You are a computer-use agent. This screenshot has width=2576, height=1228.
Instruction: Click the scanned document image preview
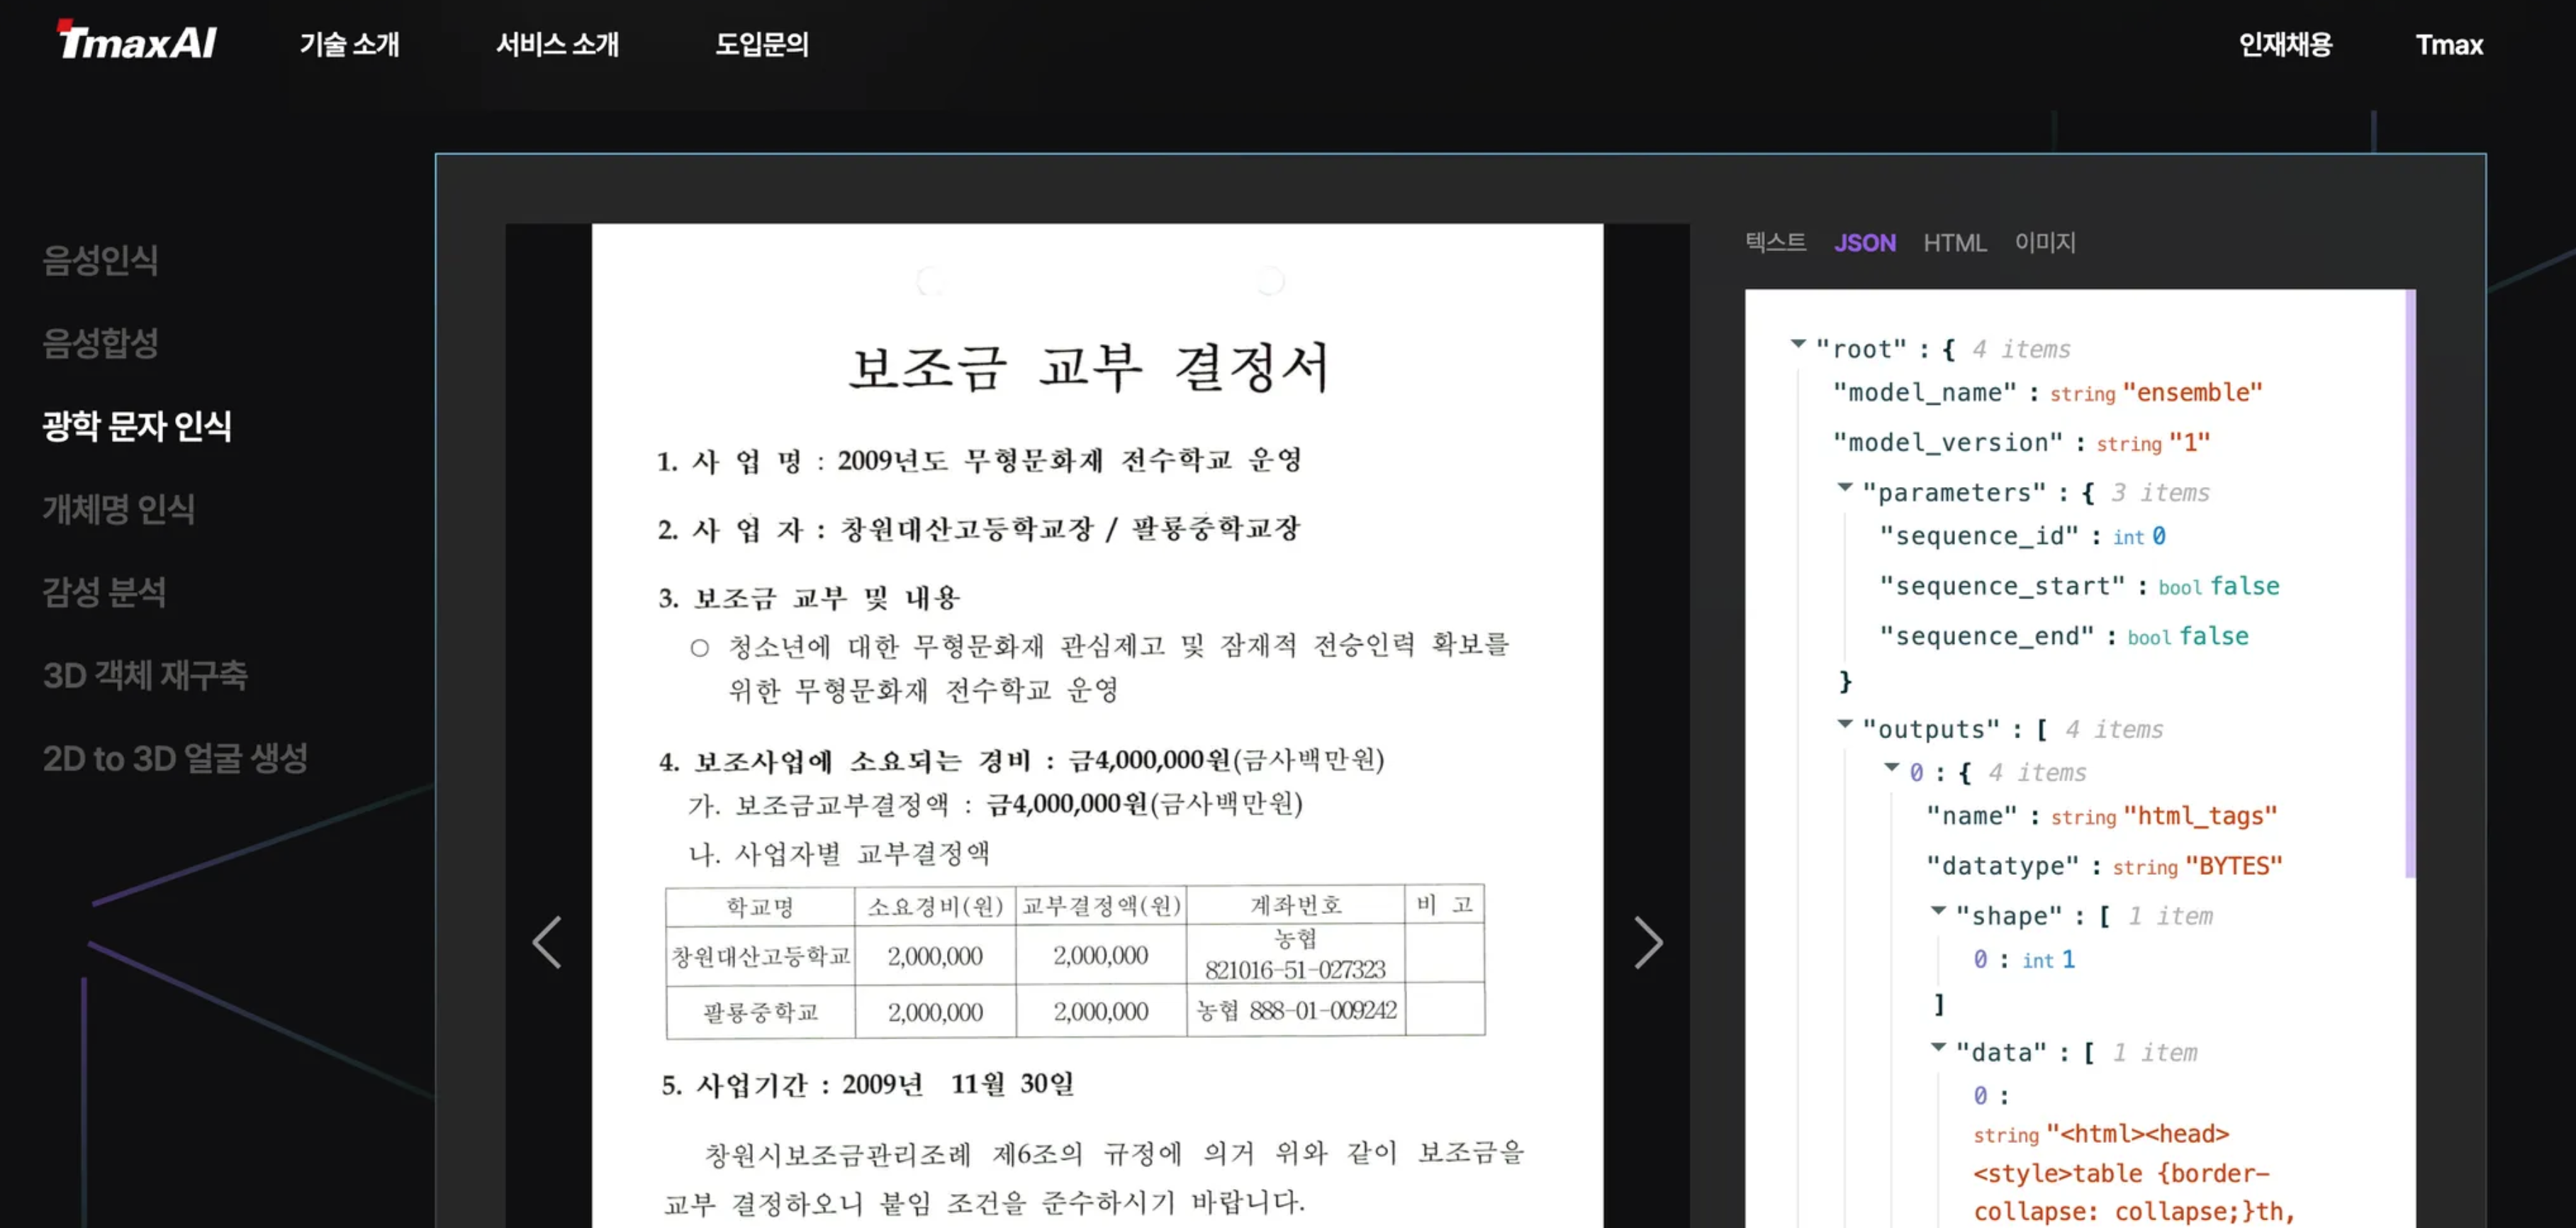[x=1097, y=725]
